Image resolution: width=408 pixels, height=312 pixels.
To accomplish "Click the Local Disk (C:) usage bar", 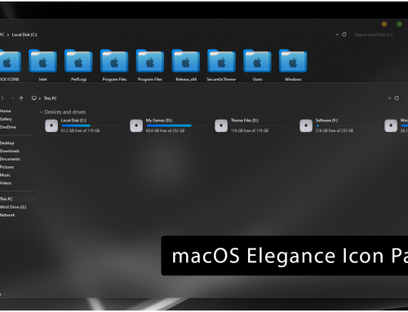I will [92, 125].
